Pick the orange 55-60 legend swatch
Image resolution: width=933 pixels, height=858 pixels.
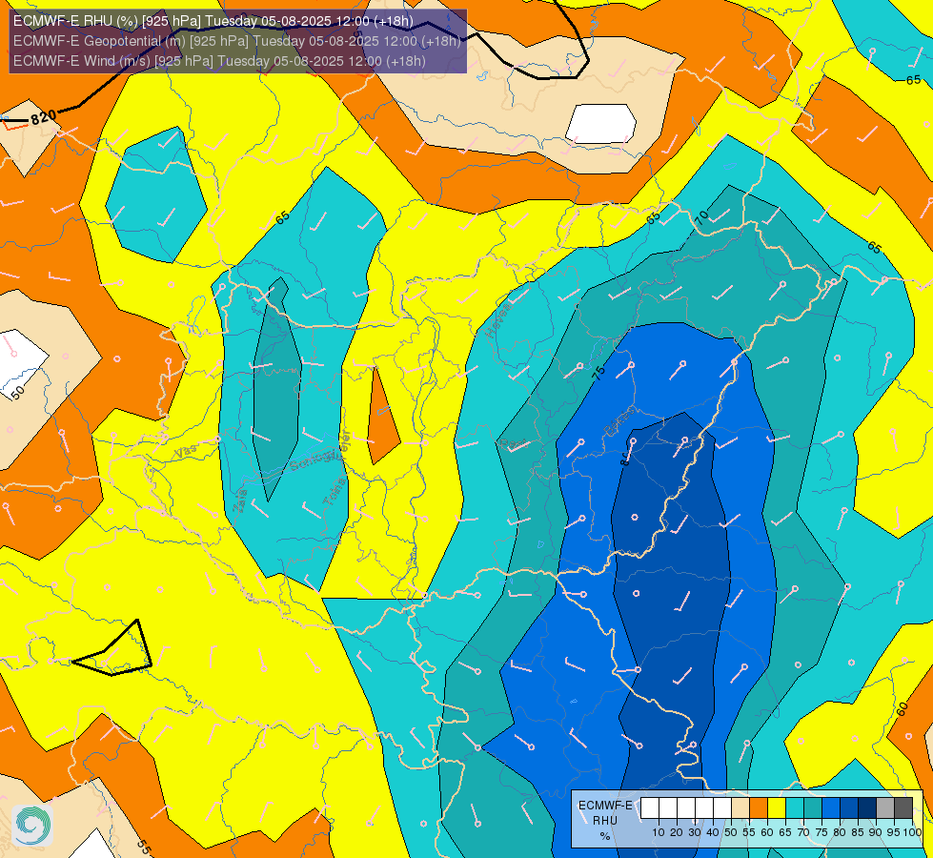coord(758,808)
